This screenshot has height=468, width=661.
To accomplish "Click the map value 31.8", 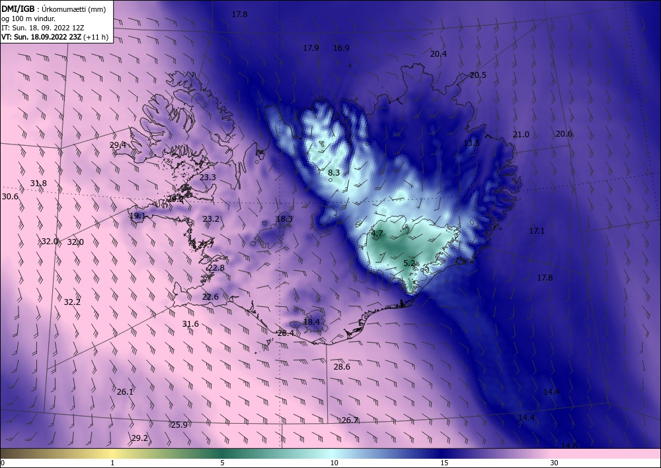I will [38, 184].
